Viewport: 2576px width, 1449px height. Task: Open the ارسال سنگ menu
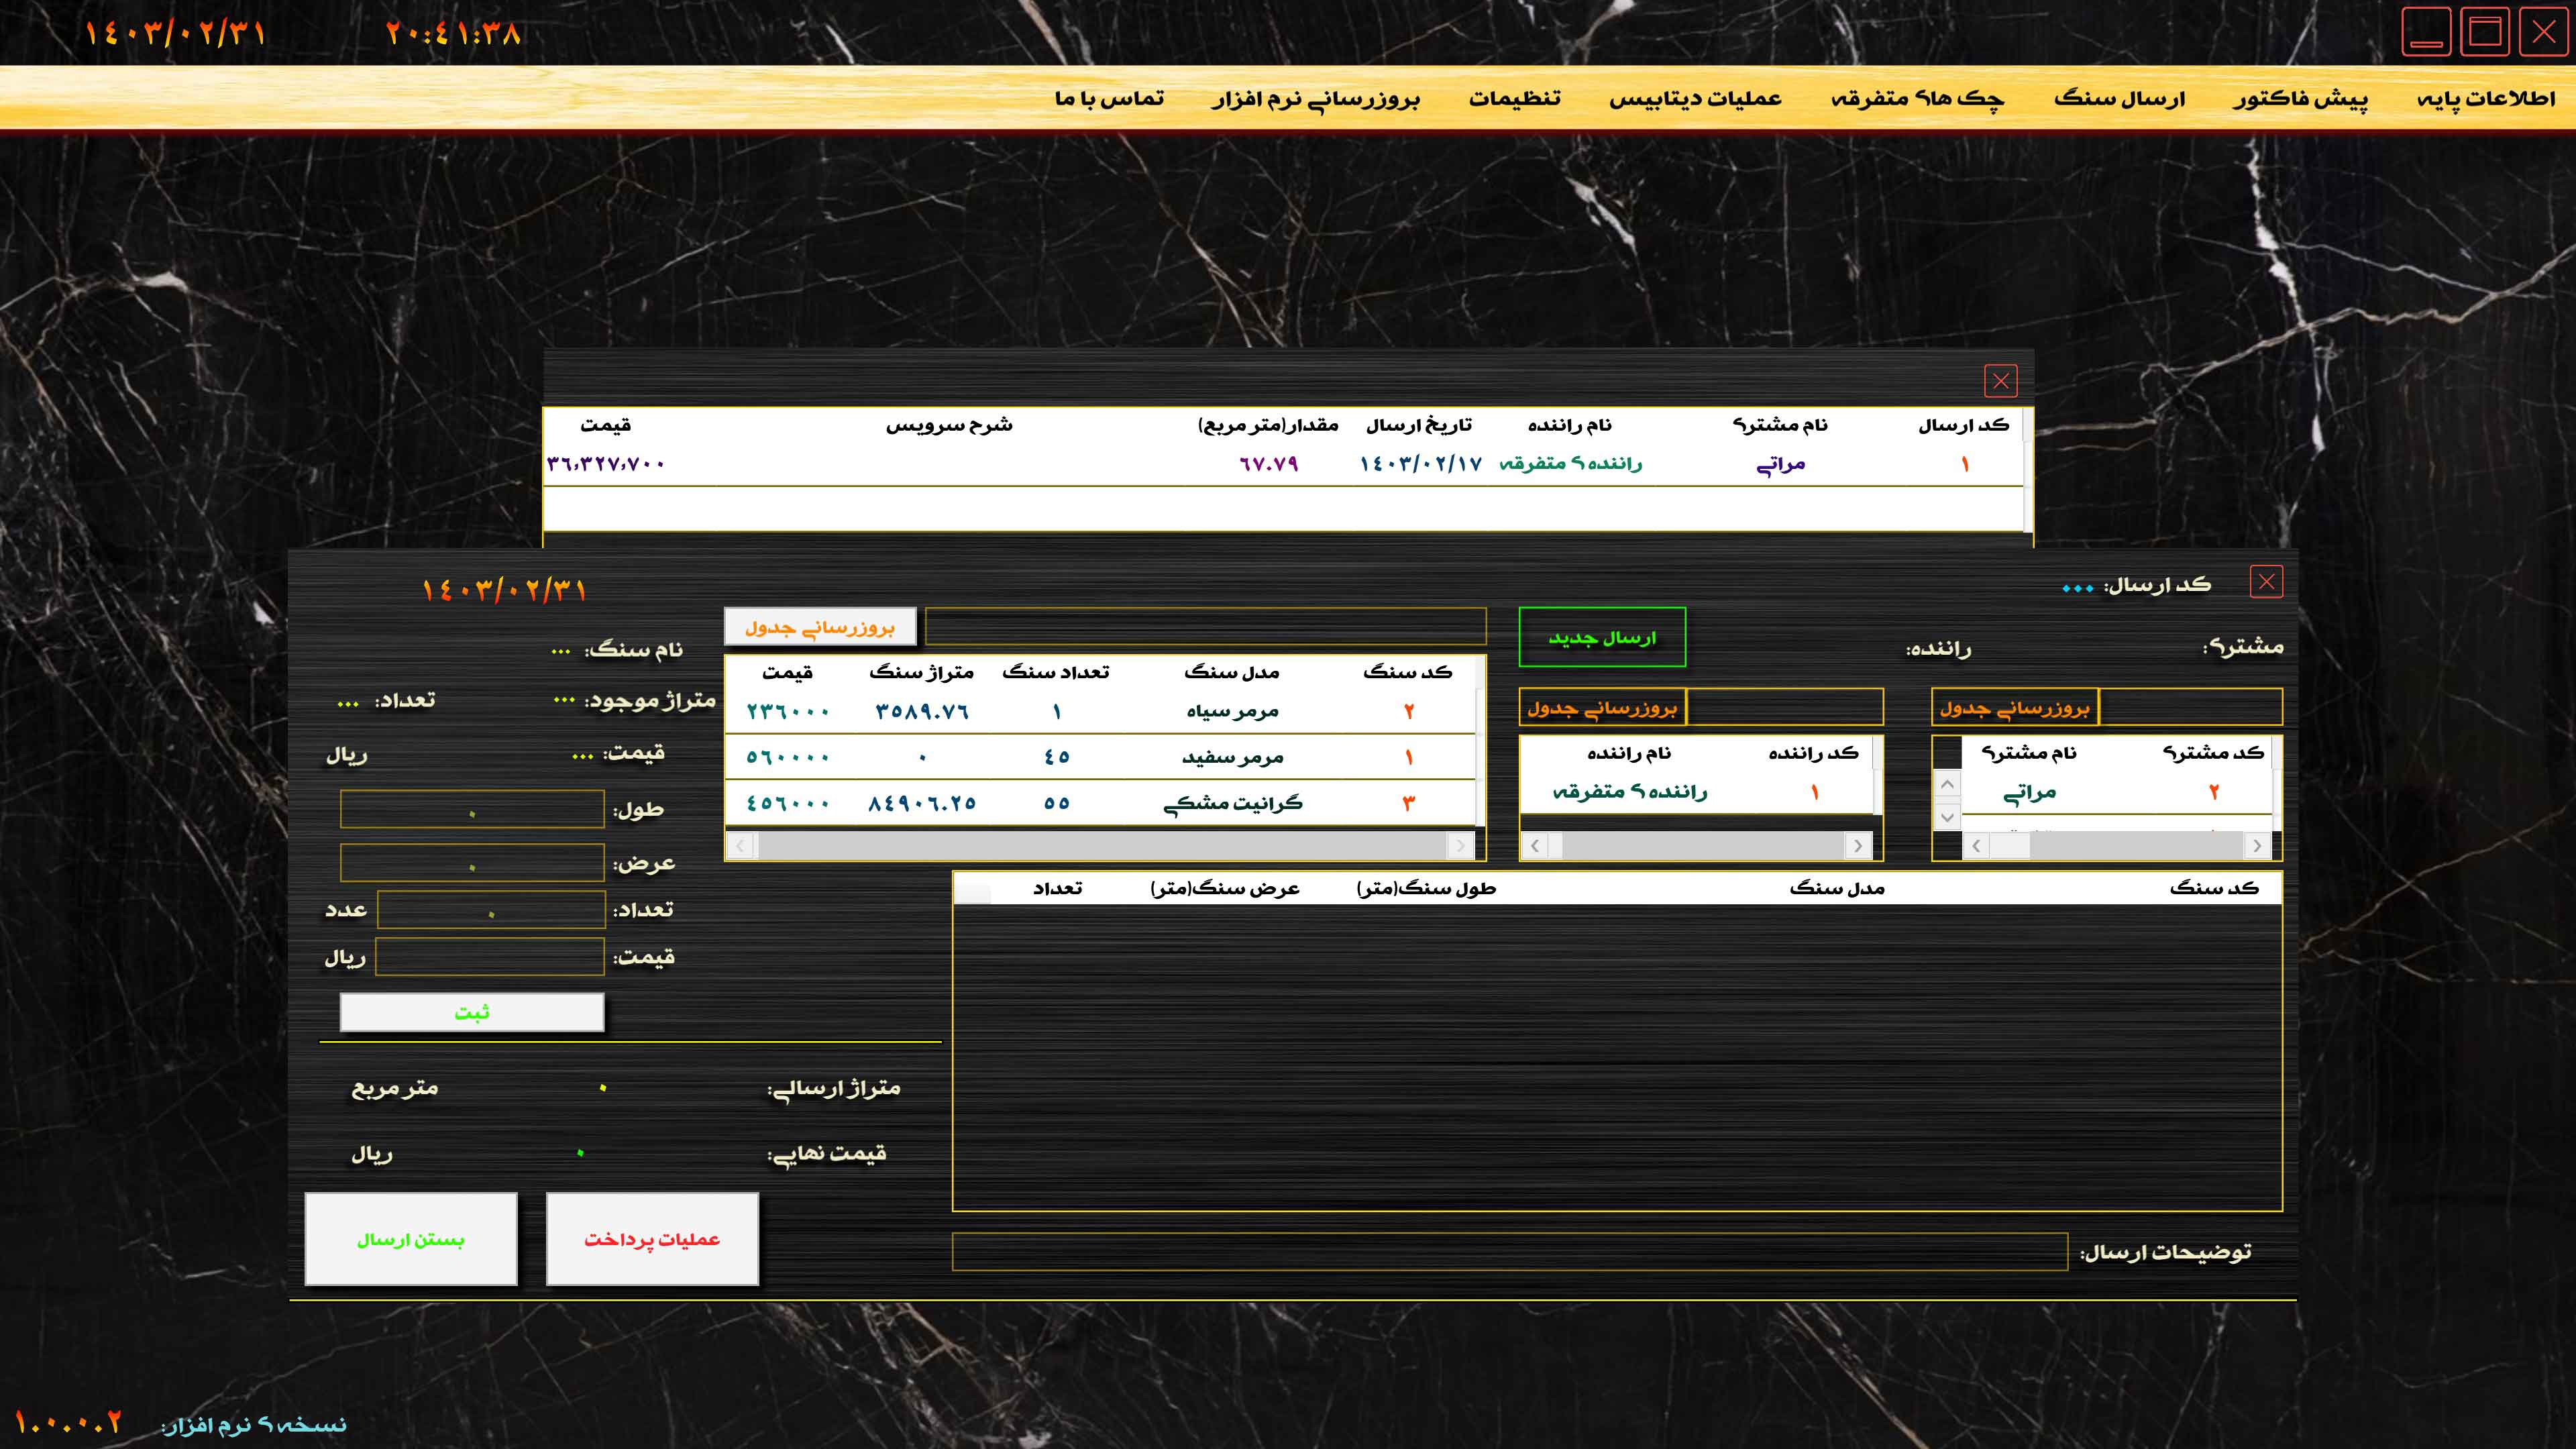[2119, 98]
